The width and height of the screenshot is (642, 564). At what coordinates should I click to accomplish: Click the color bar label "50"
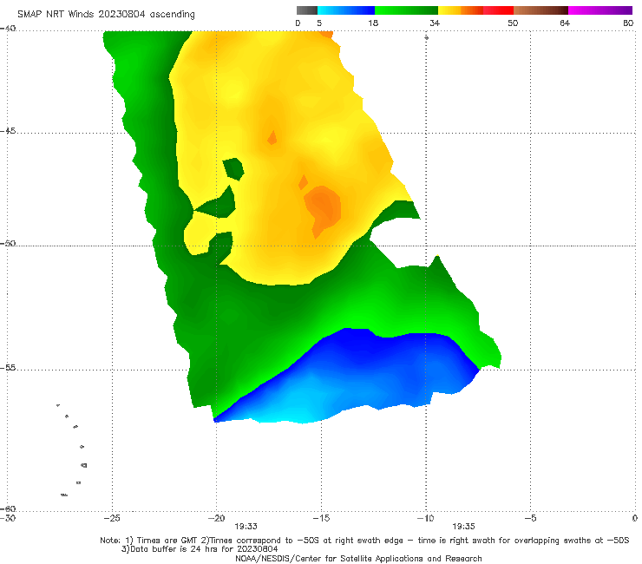(513, 23)
